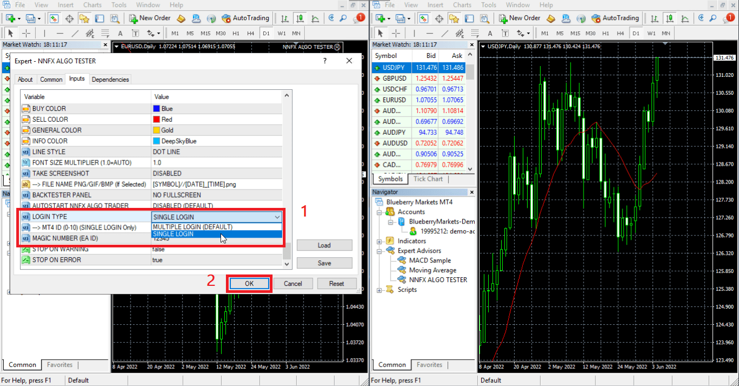Click the signals antenna icon in USDJPY terminal
Screen dimensions: 739x386
coord(581,18)
